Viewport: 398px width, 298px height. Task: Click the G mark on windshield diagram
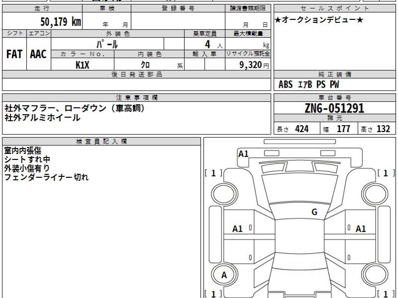pyautogui.click(x=314, y=212)
